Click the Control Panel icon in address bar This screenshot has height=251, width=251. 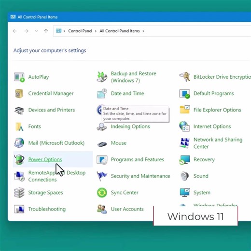click(x=58, y=31)
